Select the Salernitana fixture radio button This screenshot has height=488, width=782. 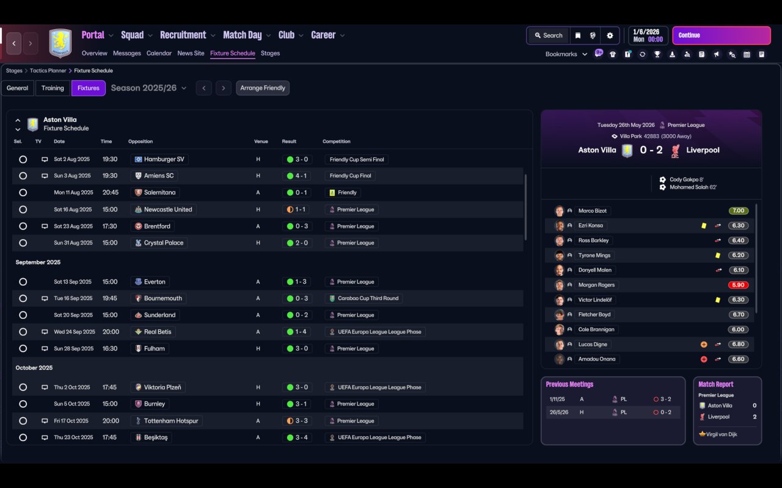point(23,193)
